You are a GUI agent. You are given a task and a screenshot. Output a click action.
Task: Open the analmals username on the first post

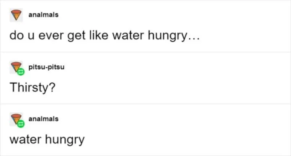tap(43, 15)
